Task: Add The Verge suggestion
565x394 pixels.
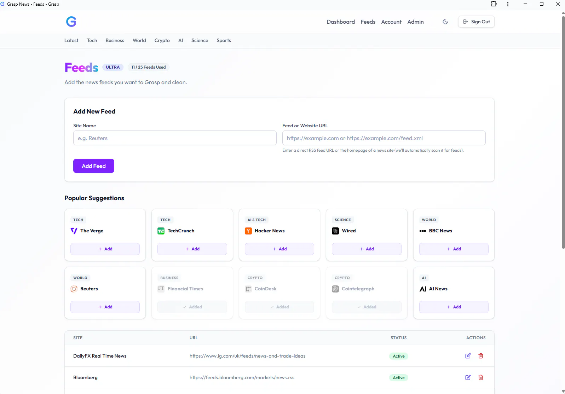Action: (105, 249)
